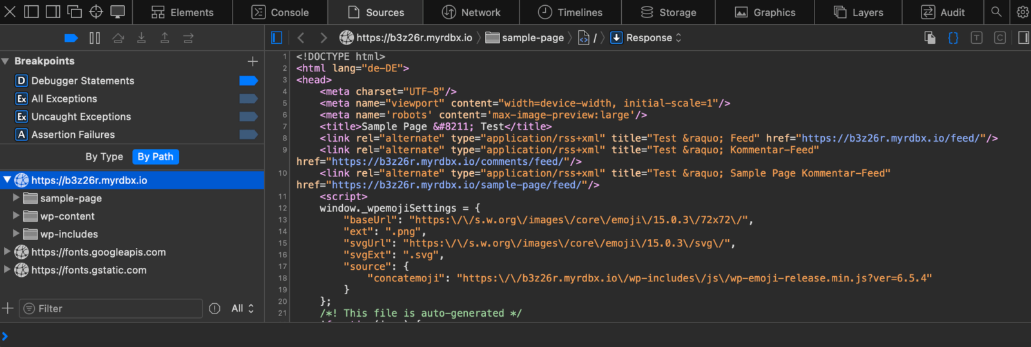Screen dimensions: 1031x347
Task: Hide the navigation sidebar using the blue panel icon
Action: pyautogui.click(x=276, y=38)
